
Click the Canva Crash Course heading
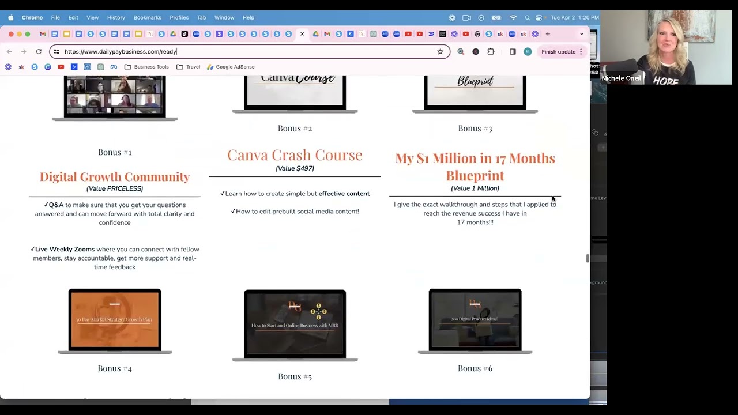[x=295, y=154]
